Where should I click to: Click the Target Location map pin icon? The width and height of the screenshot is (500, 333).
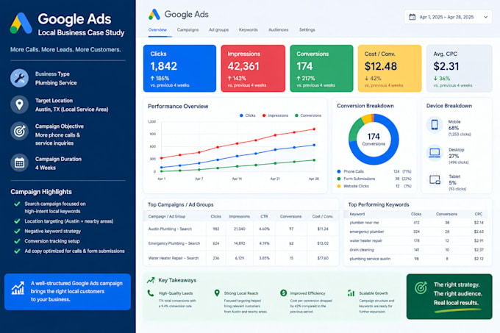pyautogui.click(x=19, y=104)
